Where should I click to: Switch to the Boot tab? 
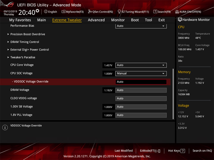pos(135,20)
